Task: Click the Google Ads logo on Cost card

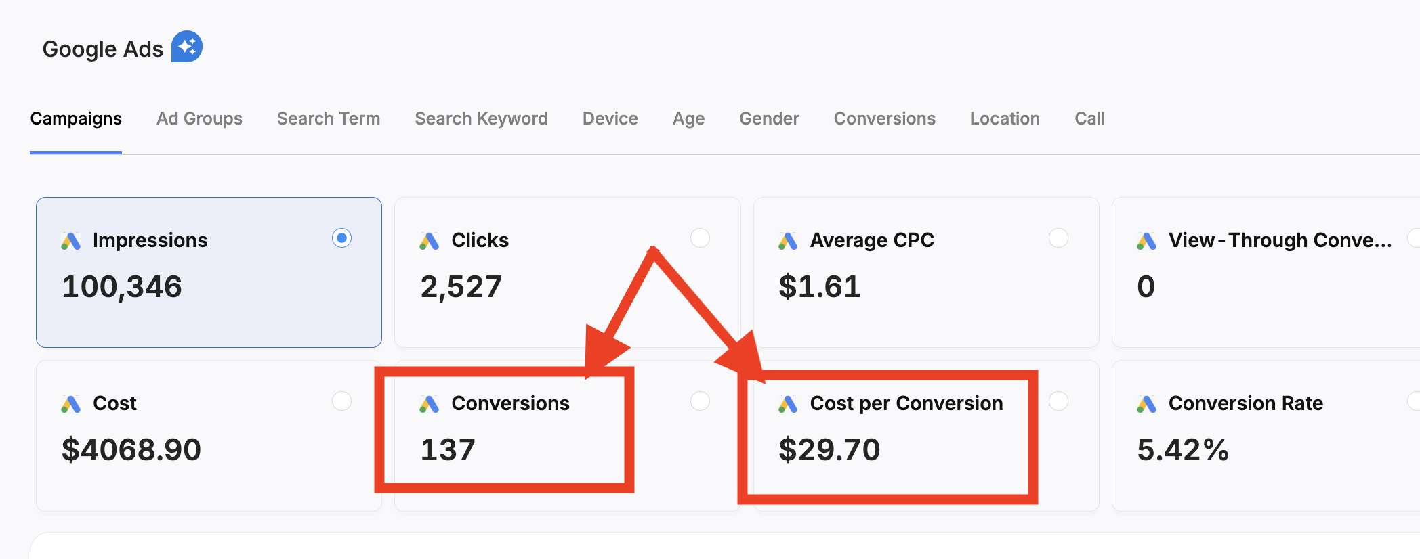Action: point(71,404)
